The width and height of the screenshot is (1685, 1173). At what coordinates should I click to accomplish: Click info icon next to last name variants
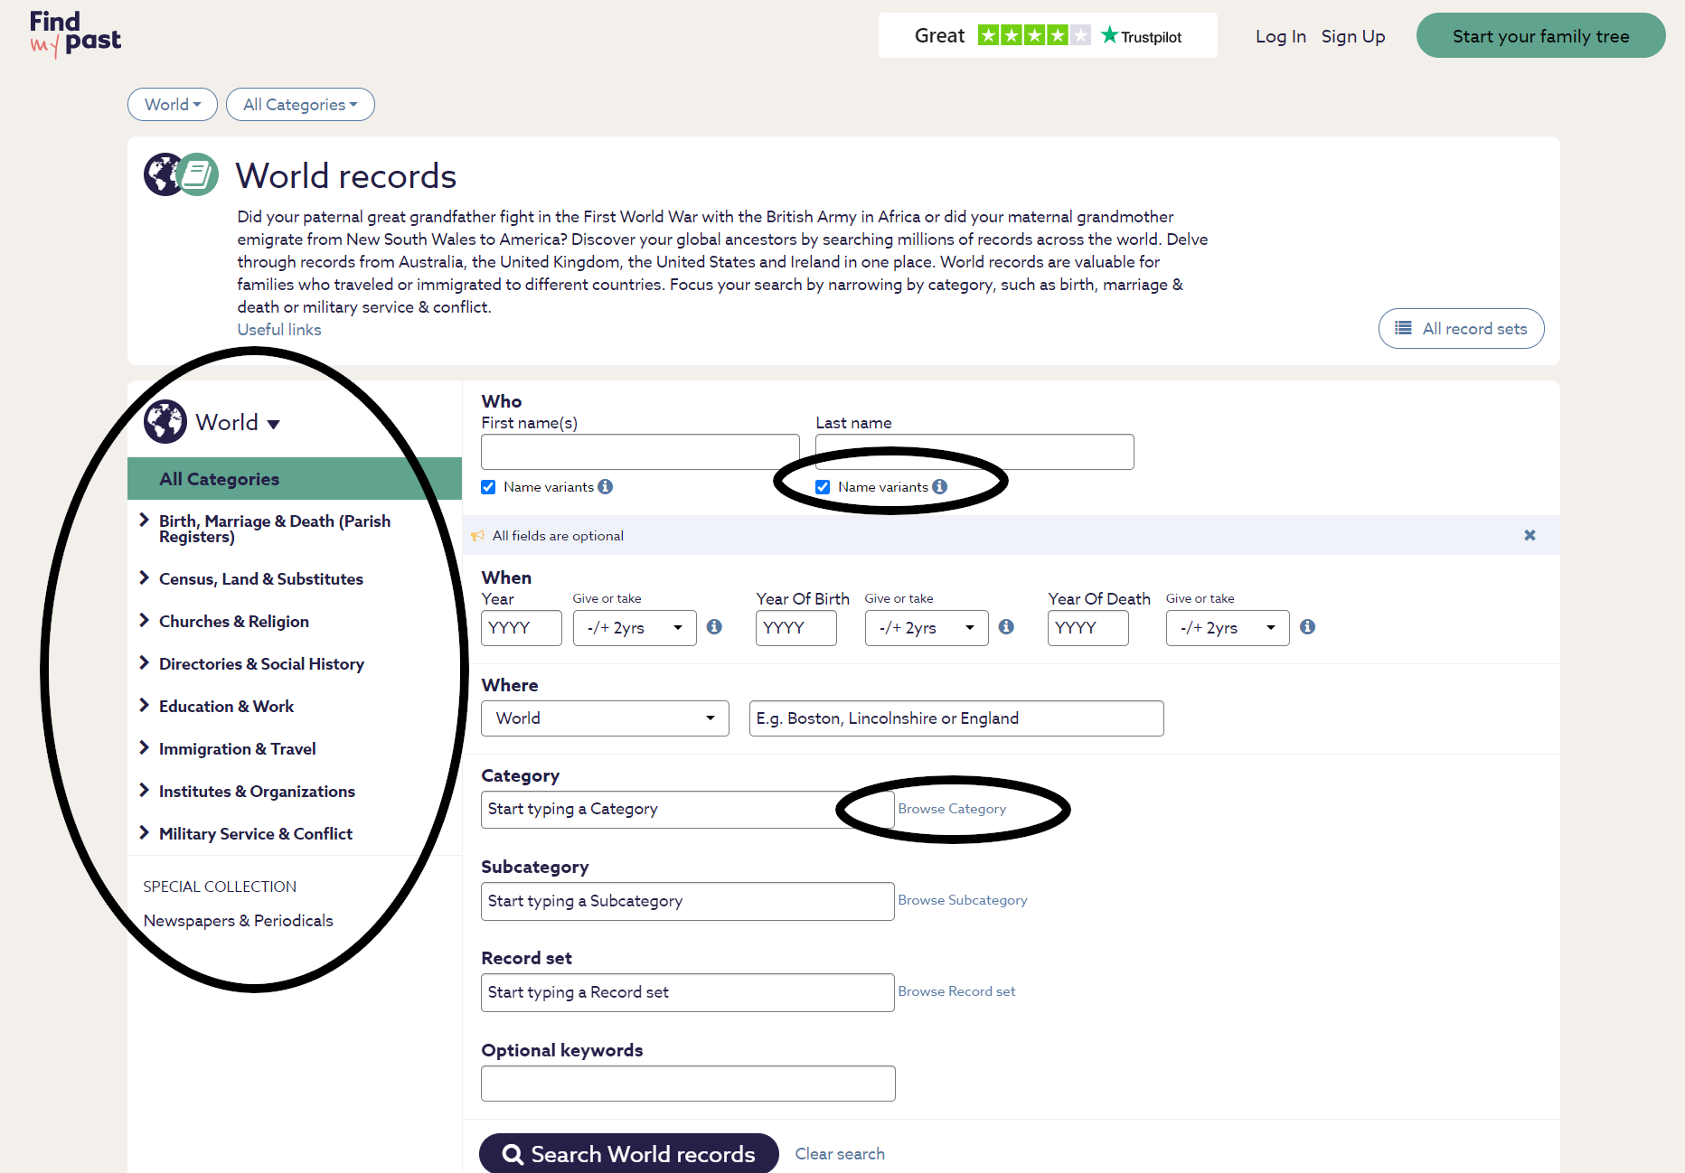click(940, 487)
